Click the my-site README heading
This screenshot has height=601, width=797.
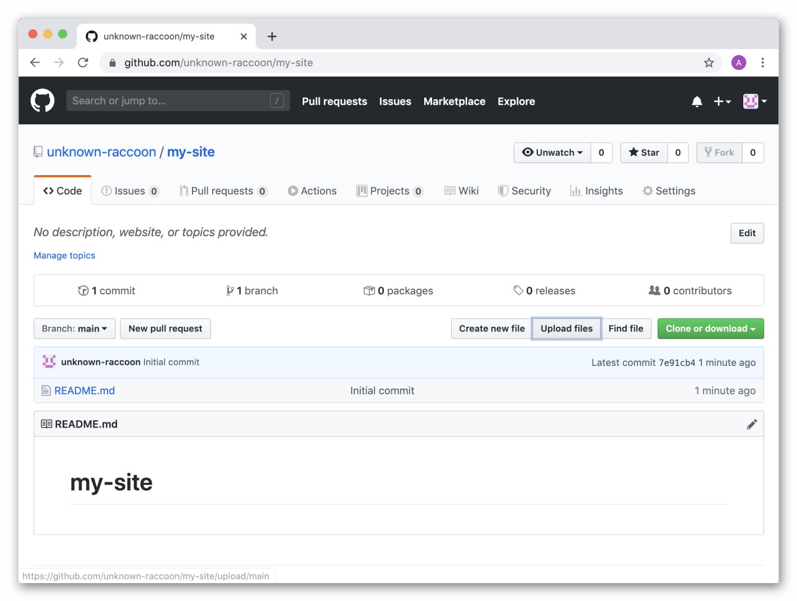point(111,482)
